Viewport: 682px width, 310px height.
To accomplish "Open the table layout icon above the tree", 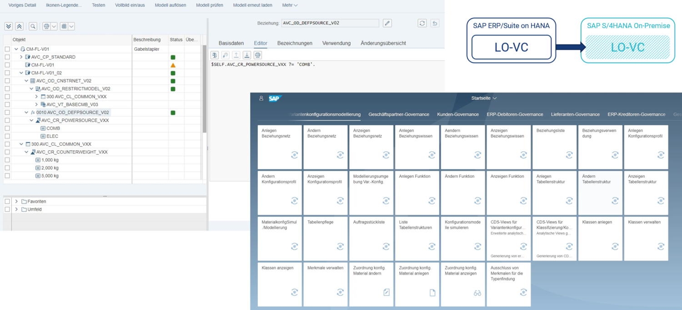I will (64, 26).
